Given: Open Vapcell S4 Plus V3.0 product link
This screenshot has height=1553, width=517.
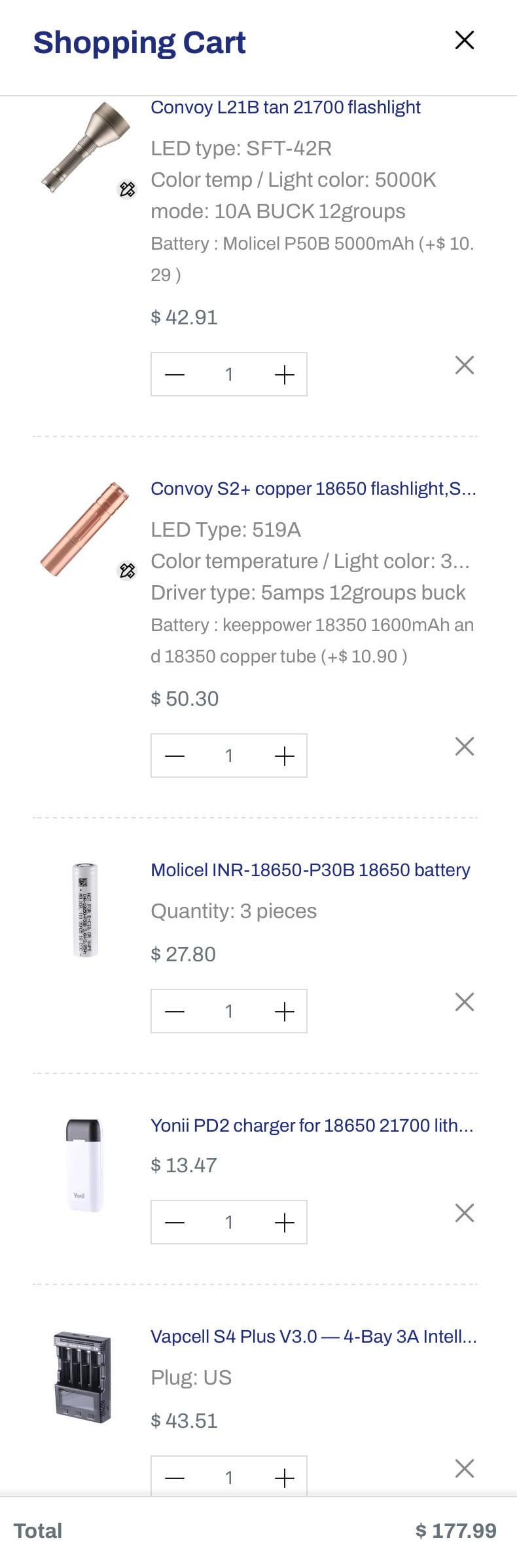Looking at the screenshot, I should point(313,1337).
